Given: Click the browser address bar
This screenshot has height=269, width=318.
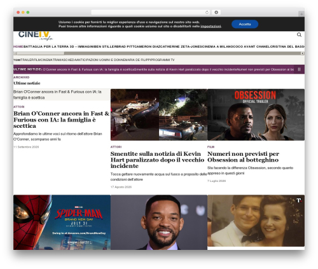Looking at the screenshot, I should (151, 12).
